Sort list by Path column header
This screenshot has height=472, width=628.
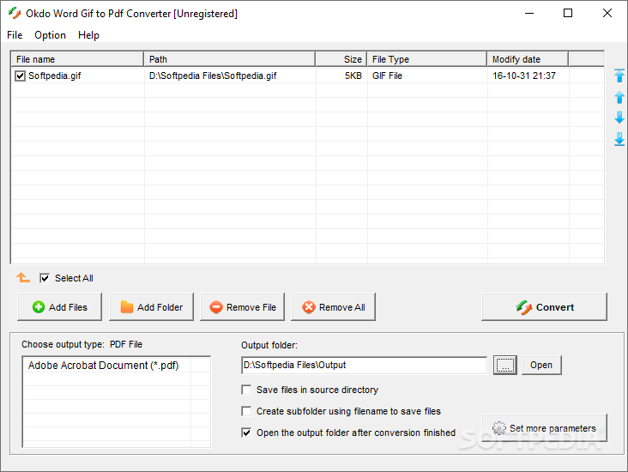[x=229, y=59]
